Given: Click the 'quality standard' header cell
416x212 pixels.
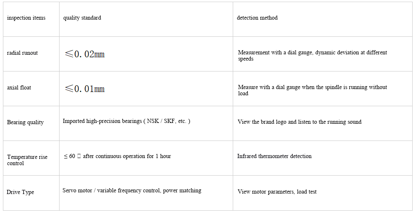Looking at the screenshot, I should click(x=82, y=18).
